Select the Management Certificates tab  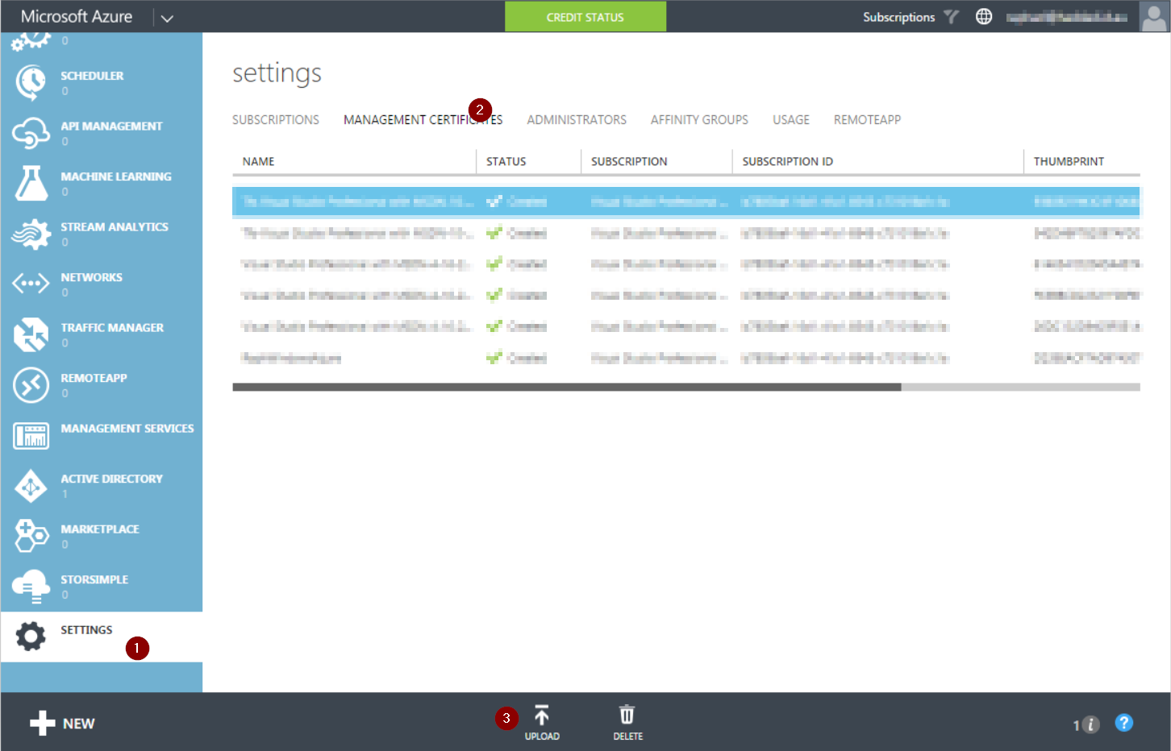pos(423,119)
